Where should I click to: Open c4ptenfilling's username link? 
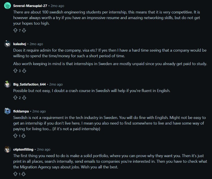23,150
